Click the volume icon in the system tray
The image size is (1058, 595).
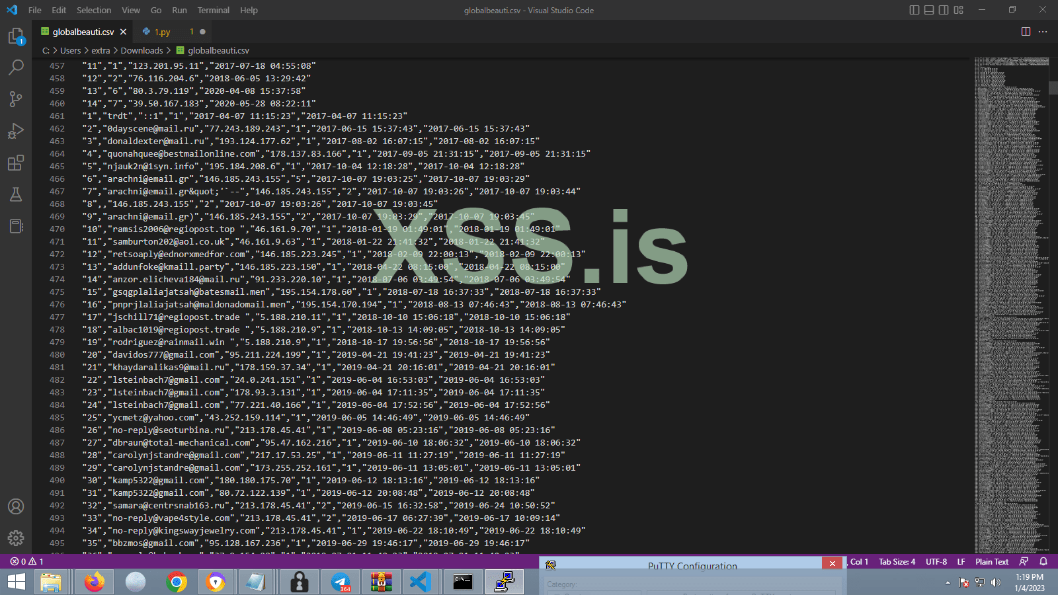(995, 582)
